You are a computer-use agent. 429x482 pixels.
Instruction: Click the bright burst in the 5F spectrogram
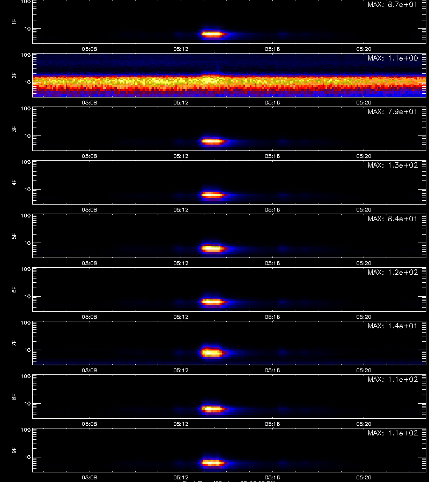click(212, 248)
